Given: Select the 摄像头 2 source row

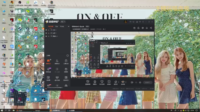Looking at the screenshot, I should click(x=57, y=36).
